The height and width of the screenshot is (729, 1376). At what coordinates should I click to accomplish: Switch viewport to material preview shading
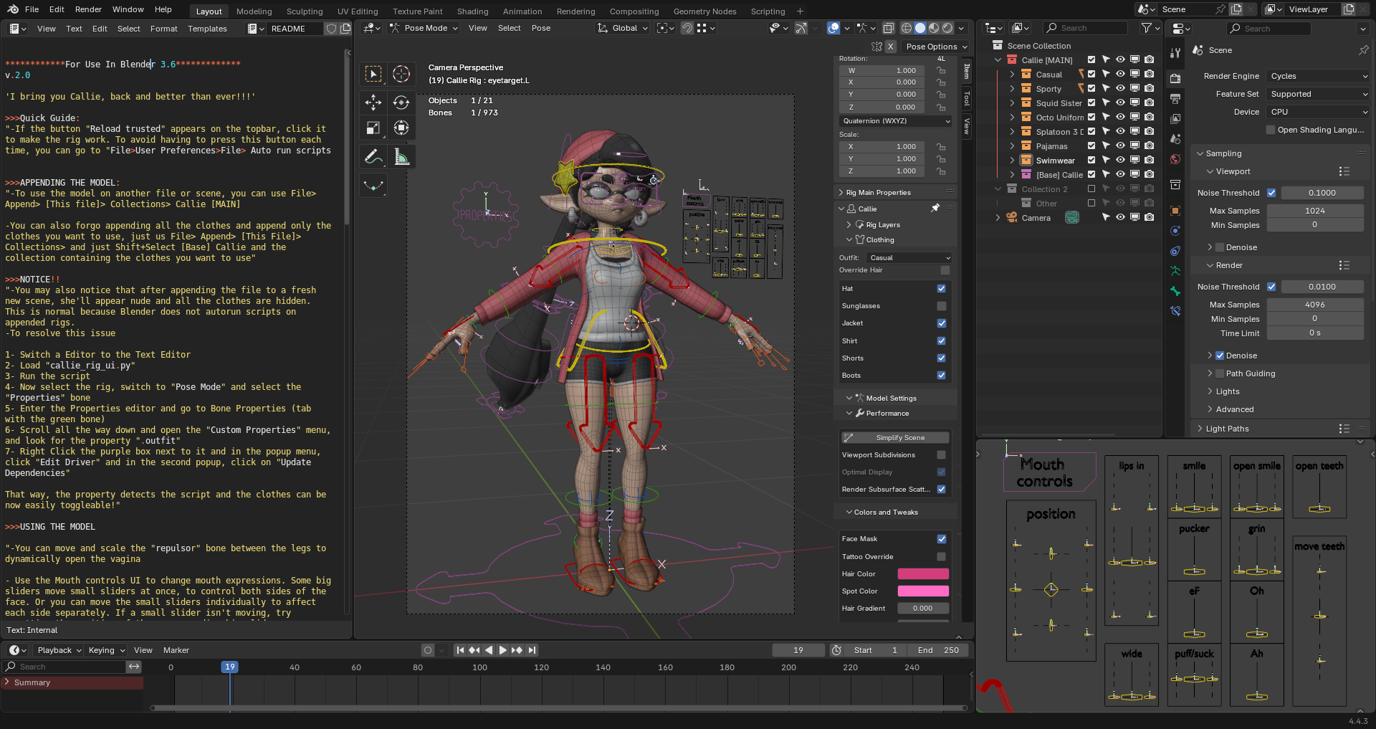pos(934,28)
